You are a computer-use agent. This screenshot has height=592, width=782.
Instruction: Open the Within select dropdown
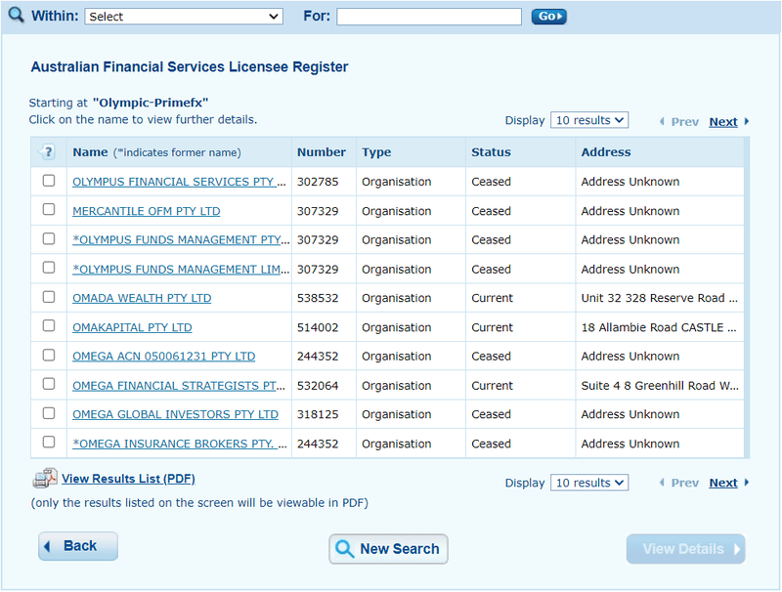point(184,17)
